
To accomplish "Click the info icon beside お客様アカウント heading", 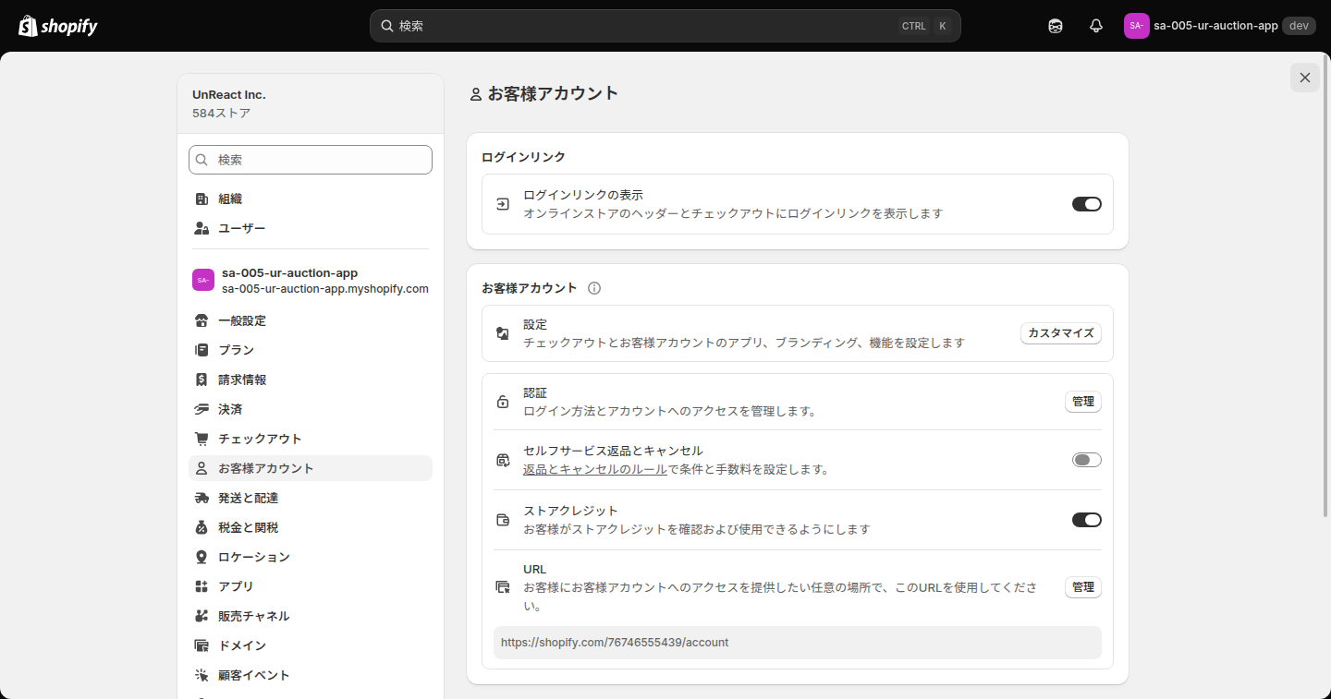I will [x=594, y=288].
